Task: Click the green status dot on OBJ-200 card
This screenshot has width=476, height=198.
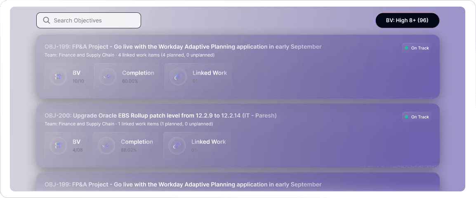Action: pyautogui.click(x=406, y=117)
